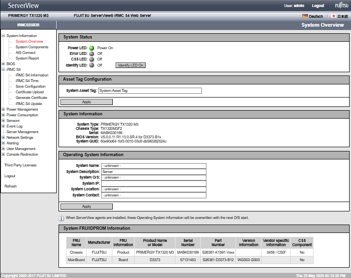
Task: Focus the System Description field
Action: [x=154, y=172]
